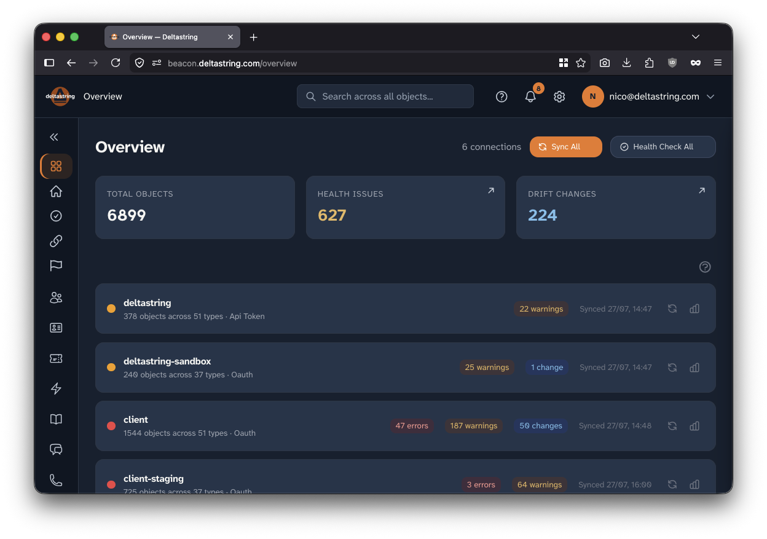The image size is (767, 539).
Task: Open stats chart for deltastring-sandbox
Action: [x=694, y=368]
